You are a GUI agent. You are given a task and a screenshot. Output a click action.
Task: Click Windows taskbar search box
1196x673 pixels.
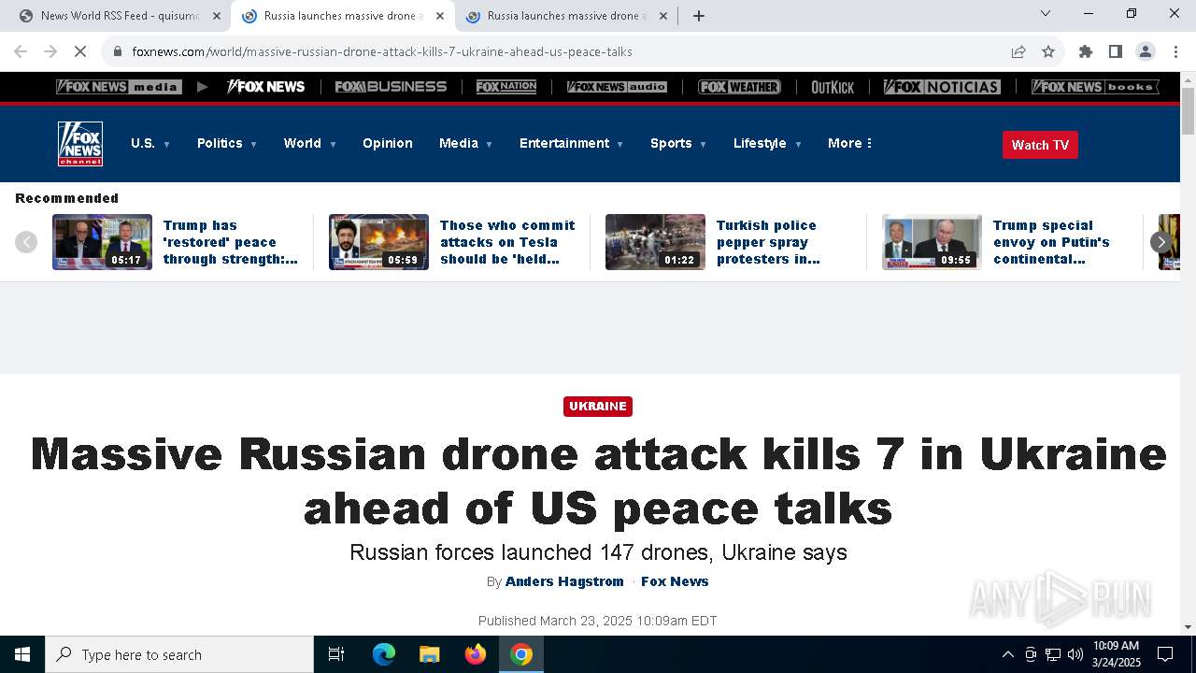[x=179, y=654]
